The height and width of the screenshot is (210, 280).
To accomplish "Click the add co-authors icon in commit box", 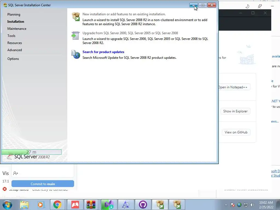I will 16,173.
